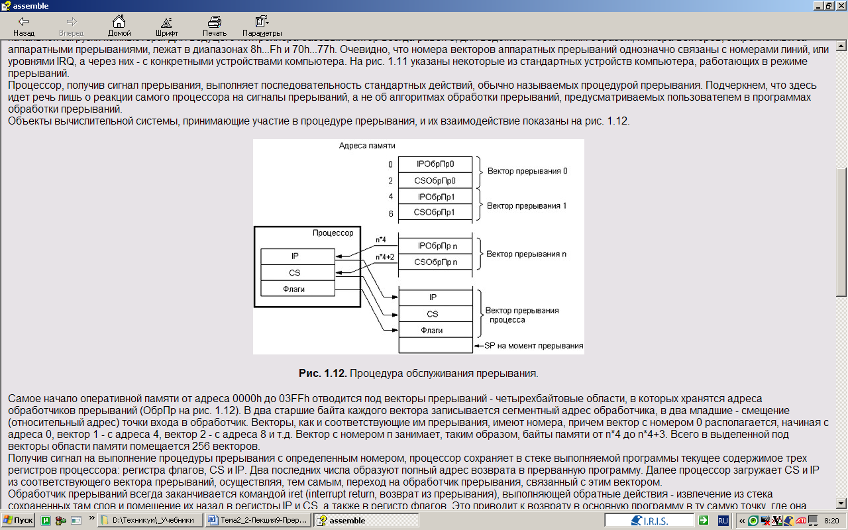This screenshot has height=530, width=848.
Task: Click the n*4+2 address label
Action: pos(386,256)
